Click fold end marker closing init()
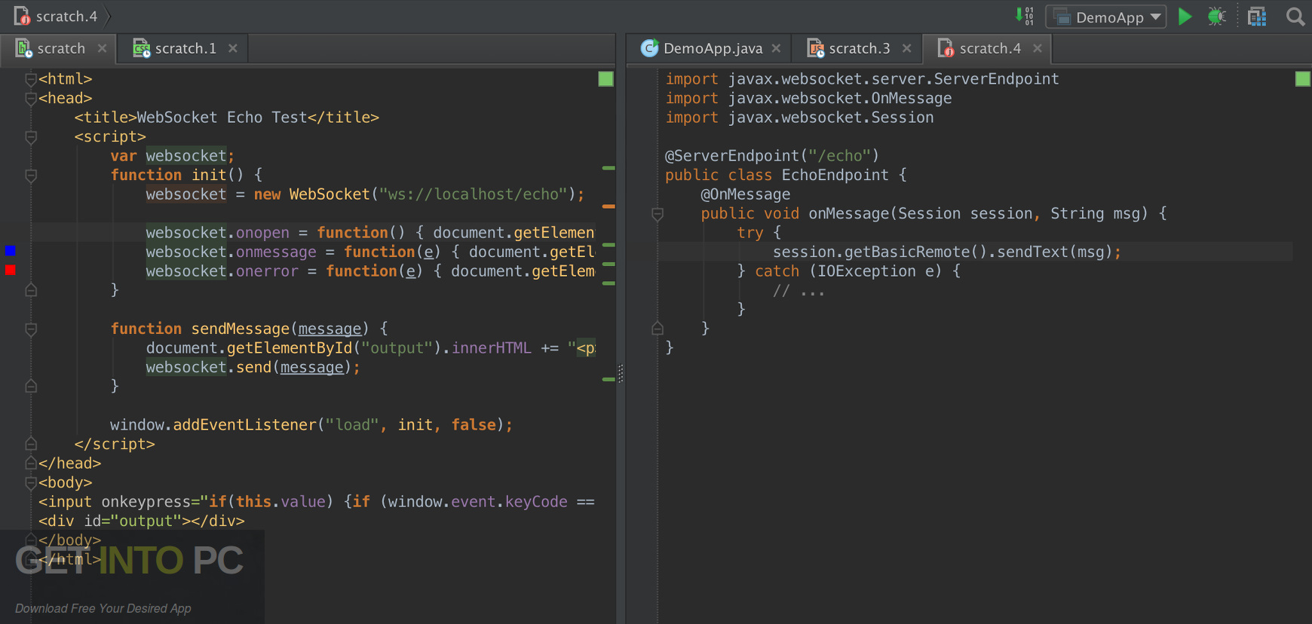This screenshot has width=1312, height=624. click(x=31, y=289)
